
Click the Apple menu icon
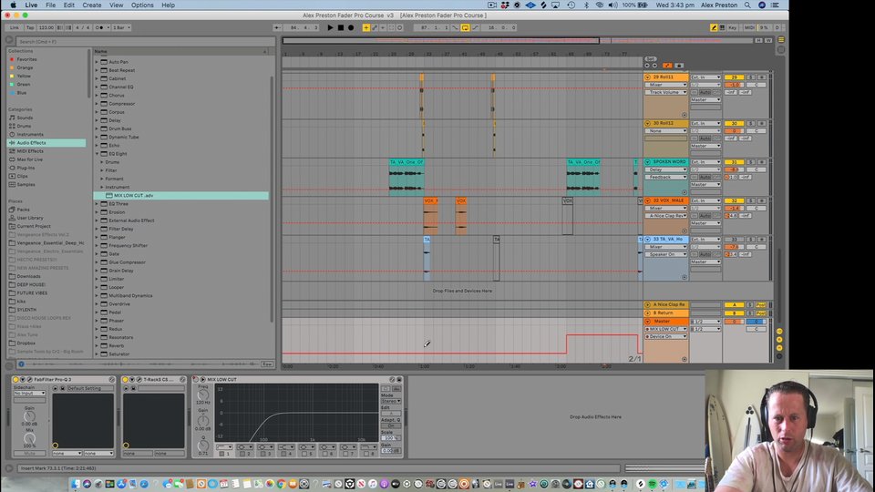13,5
